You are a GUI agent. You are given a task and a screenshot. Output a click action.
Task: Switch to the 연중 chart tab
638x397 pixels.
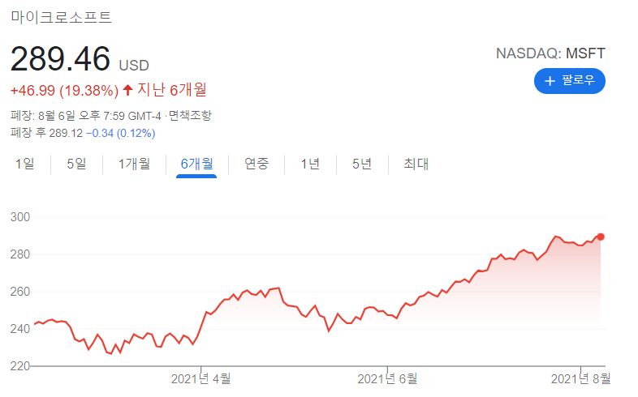[256, 164]
